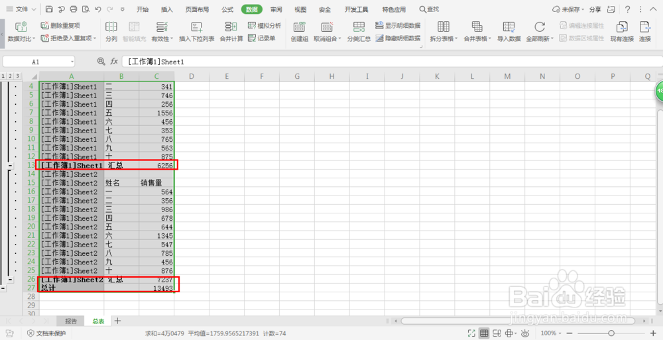This screenshot has height=340, width=663.
Task: Toggle eye-protection mode icon in status bar
Action: tap(525, 333)
